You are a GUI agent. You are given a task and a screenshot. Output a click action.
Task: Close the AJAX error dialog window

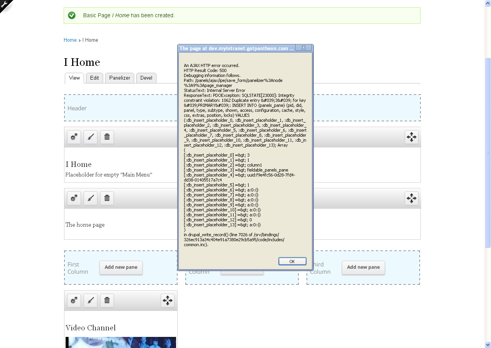[x=303, y=48]
